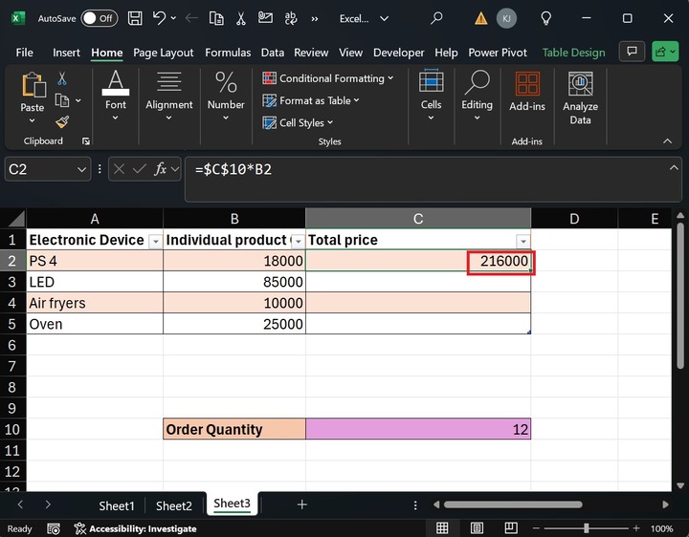Open the Analyze Data tool
689x537 pixels.
click(580, 98)
